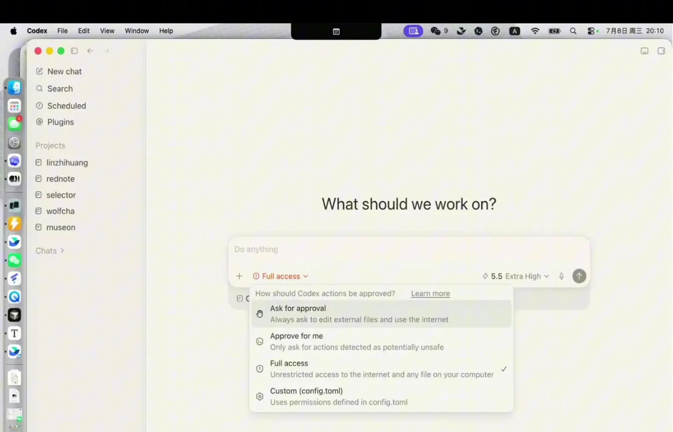Open the 5.5 Extra High model dropdown

(x=516, y=276)
